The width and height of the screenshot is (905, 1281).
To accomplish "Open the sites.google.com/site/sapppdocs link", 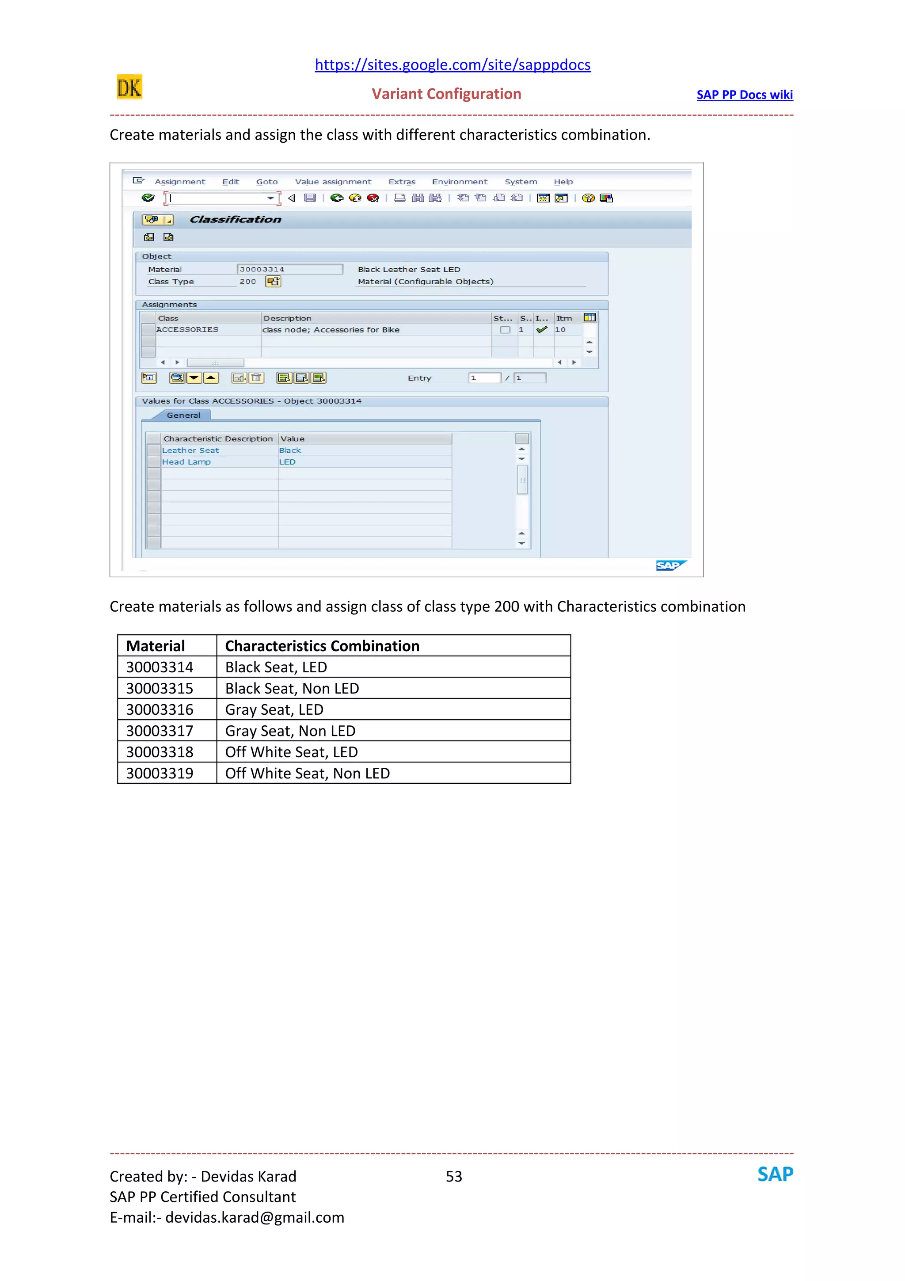I will 453,65.
